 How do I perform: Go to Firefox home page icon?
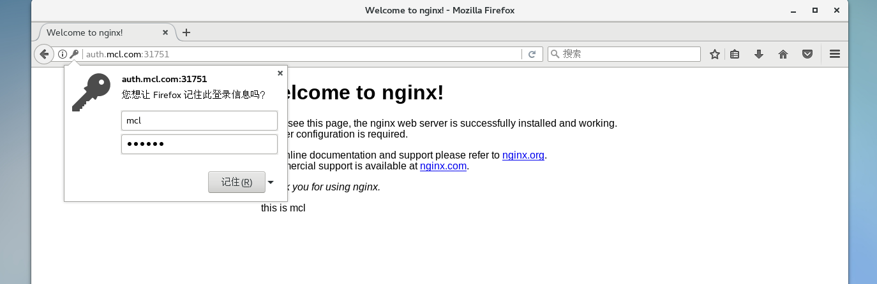pyautogui.click(x=783, y=54)
